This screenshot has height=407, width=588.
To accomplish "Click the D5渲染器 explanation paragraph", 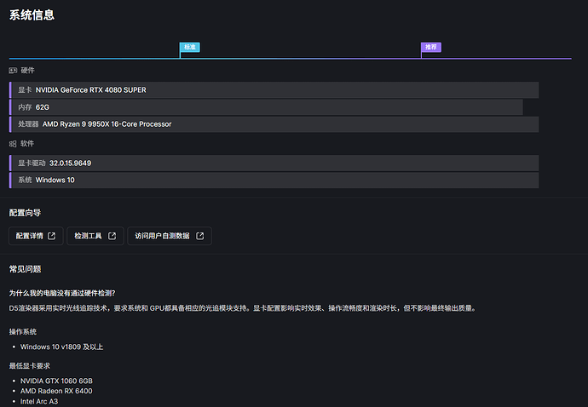I will [243, 308].
